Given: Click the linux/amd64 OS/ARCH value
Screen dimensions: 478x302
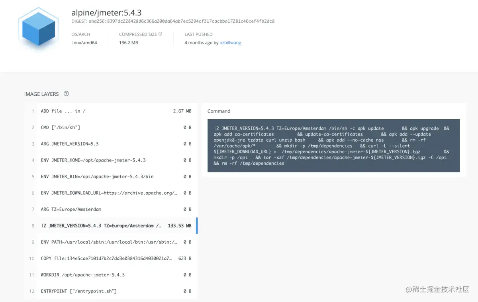Looking at the screenshot, I should (x=84, y=43).
